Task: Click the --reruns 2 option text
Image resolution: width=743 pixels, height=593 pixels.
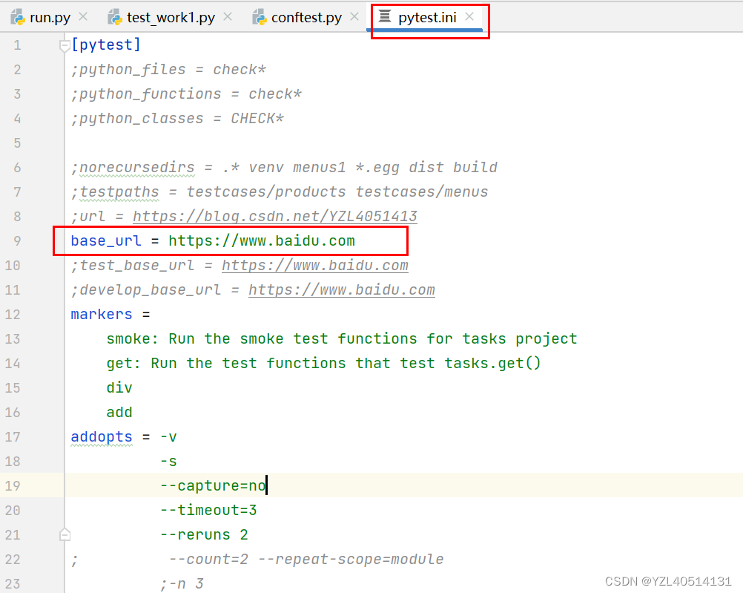Action: click(x=204, y=534)
